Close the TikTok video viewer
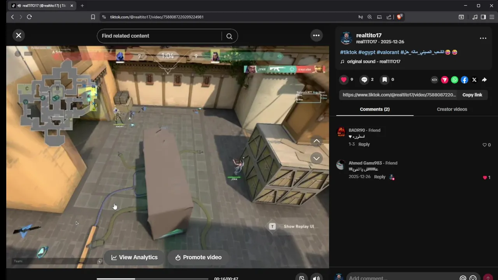Image resolution: width=498 pixels, height=280 pixels. tap(18, 35)
